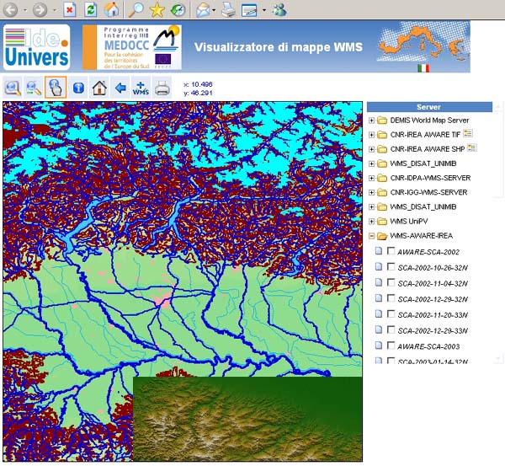
Task: Select the zoom in map tool
Action: 13,88
